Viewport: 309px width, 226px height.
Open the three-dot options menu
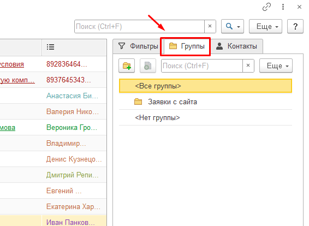point(283,7)
